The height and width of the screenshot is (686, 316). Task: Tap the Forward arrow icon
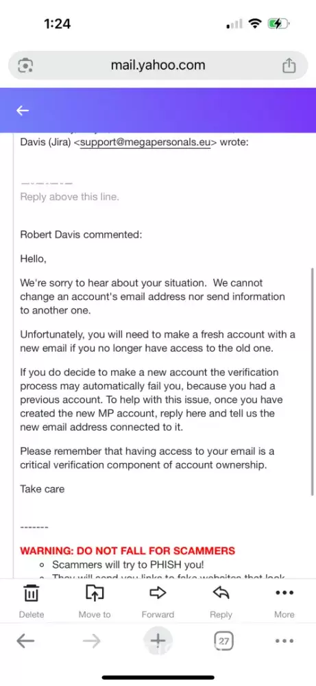pos(158,593)
